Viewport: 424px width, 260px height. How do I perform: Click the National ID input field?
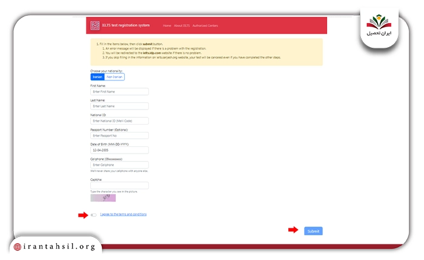(x=119, y=121)
